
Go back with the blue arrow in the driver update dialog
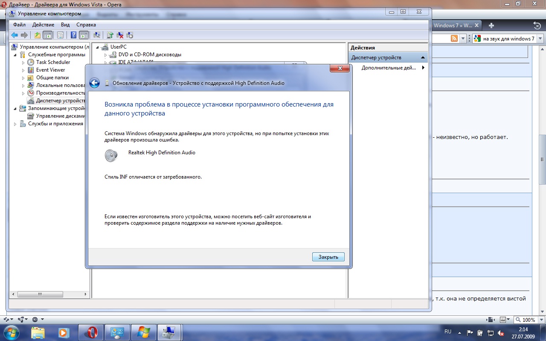click(94, 83)
